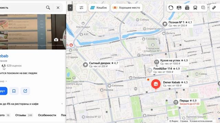
Task: Start search with the magnifier icon
Action: coord(48,8)
